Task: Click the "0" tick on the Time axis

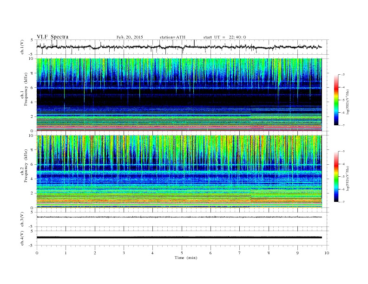Action: coord(37,253)
